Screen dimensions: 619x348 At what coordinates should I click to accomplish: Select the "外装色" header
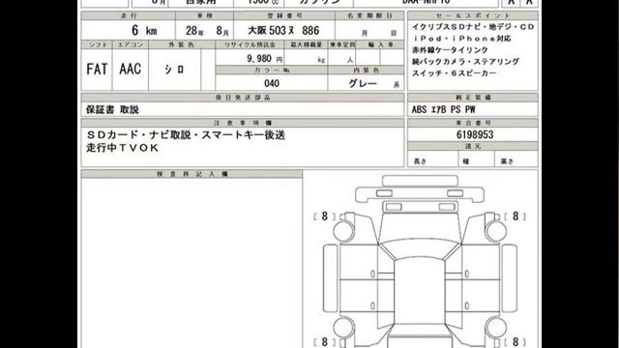tap(181, 44)
